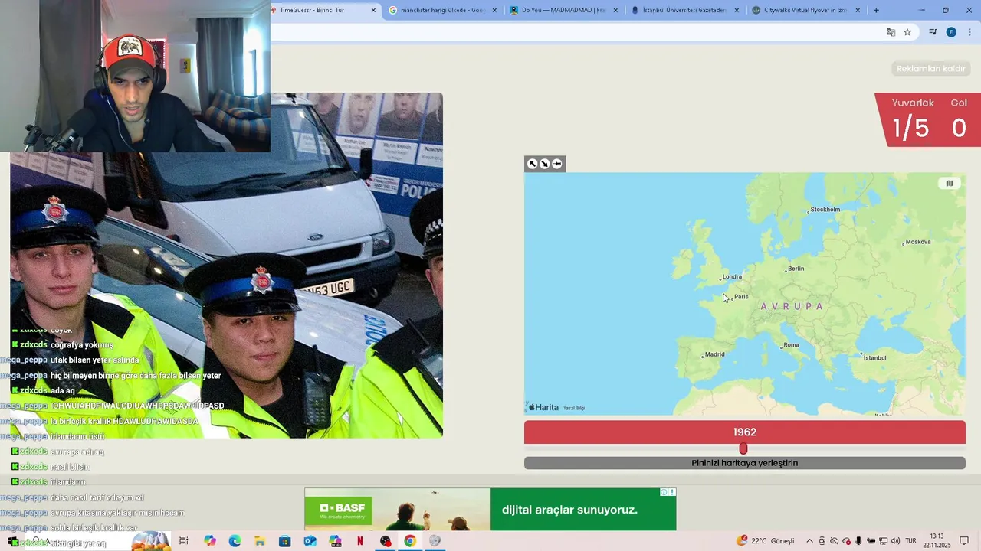Viewport: 981px width, 551px height.
Task: Click İstanbul on the map
Action: tap(874, 357)
